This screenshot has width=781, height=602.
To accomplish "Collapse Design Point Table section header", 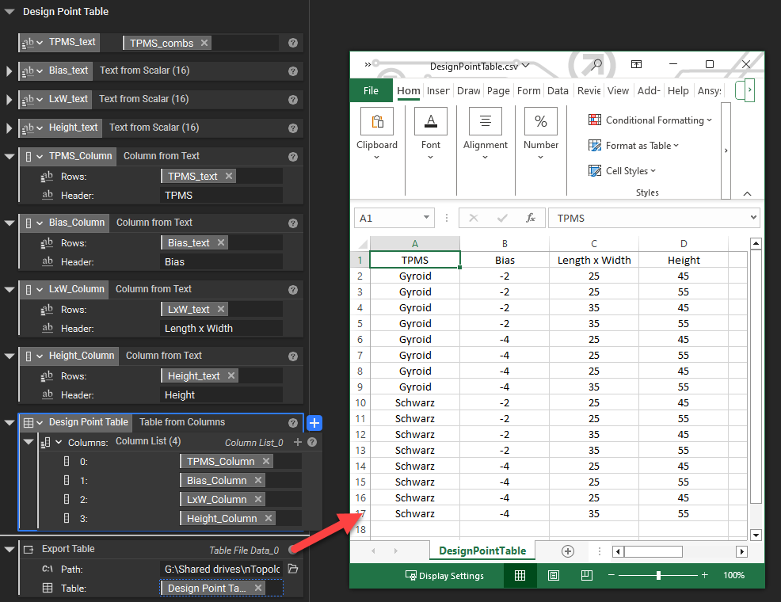I will pos(9,12).
